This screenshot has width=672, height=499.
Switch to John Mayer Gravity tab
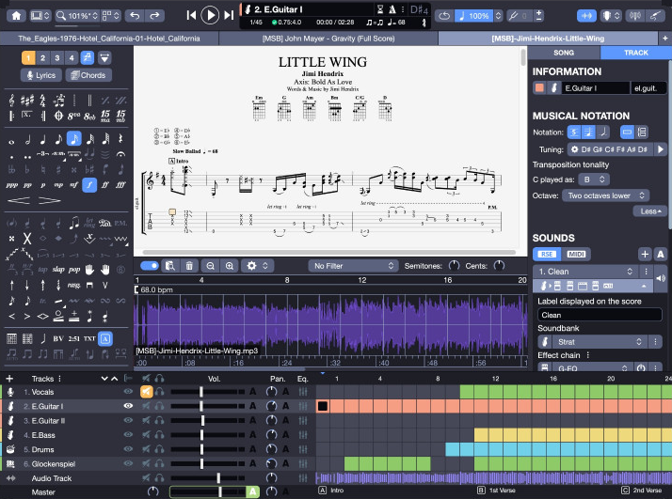[328, 39]
